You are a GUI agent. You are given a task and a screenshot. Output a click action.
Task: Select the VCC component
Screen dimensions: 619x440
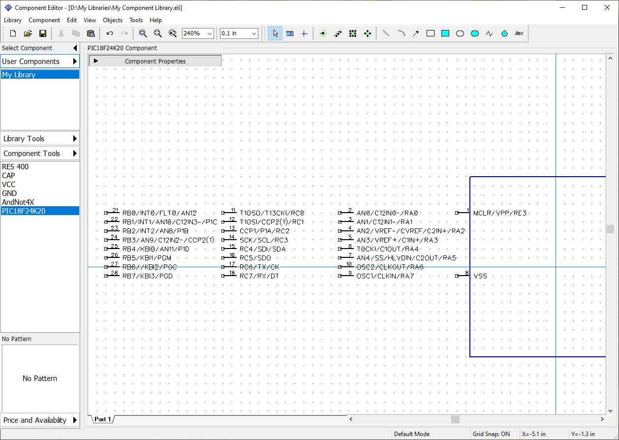(x=40, y=185)
